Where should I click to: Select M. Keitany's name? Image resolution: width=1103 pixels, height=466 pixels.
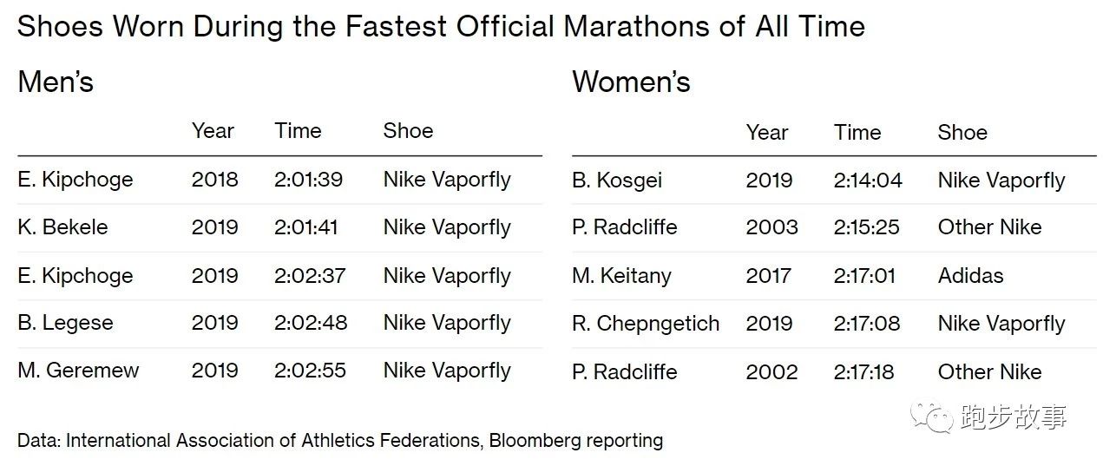coord(621,276)
